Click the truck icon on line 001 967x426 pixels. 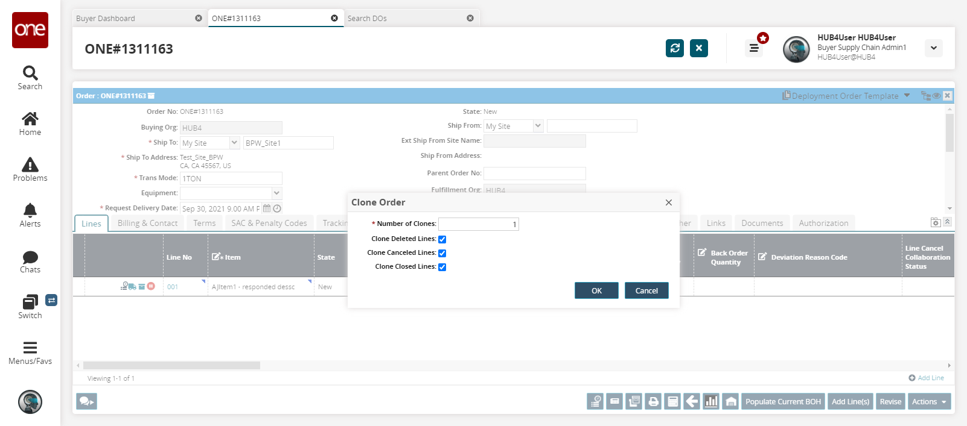click(x=132, y=287)
